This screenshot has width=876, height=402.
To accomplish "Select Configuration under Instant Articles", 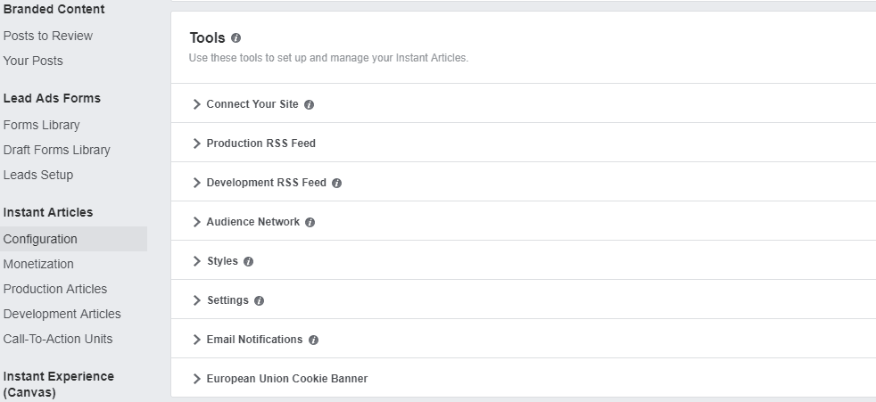I will pyautogui.click(x=40, y=239).
